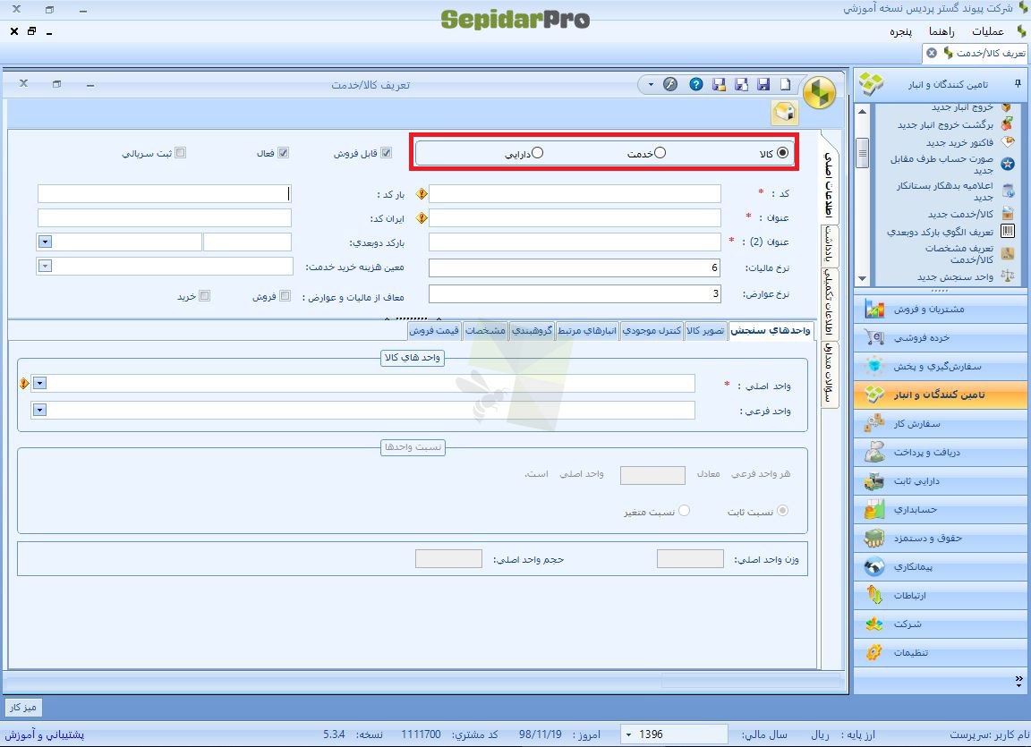Open the پنجره menu

[x=901, y=31]
